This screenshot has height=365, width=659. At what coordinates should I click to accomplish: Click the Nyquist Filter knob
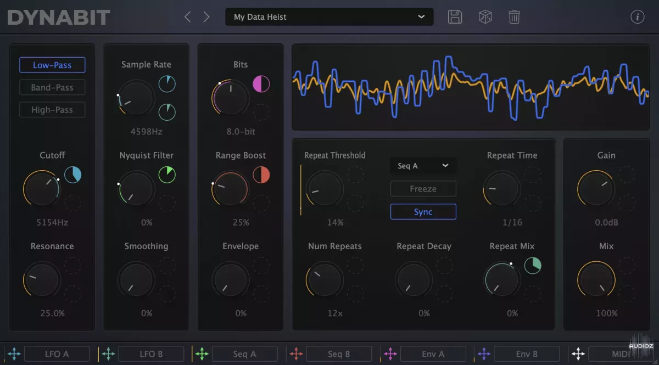[x=136, y=189]
